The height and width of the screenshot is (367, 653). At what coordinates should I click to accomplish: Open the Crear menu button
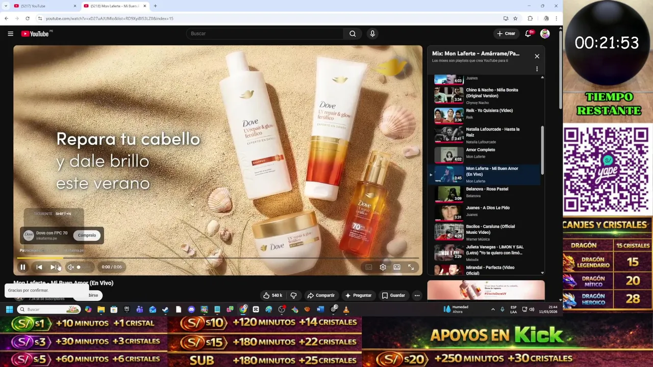tap(506, 34)
